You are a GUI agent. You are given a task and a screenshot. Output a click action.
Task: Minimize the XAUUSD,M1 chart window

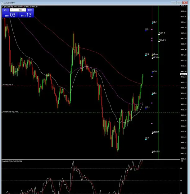pos(174,2)
